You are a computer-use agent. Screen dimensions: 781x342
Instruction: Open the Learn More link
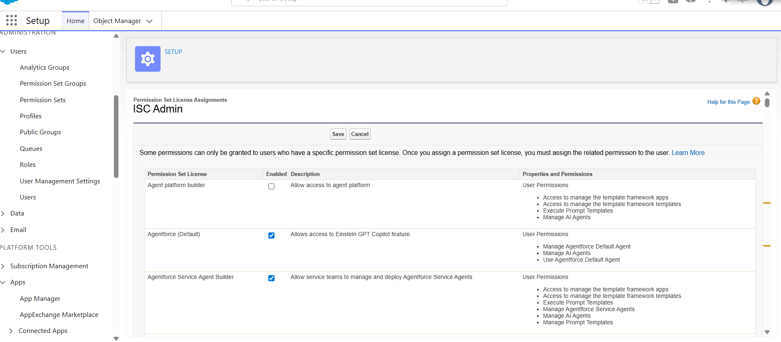click(x=688, y=153)
